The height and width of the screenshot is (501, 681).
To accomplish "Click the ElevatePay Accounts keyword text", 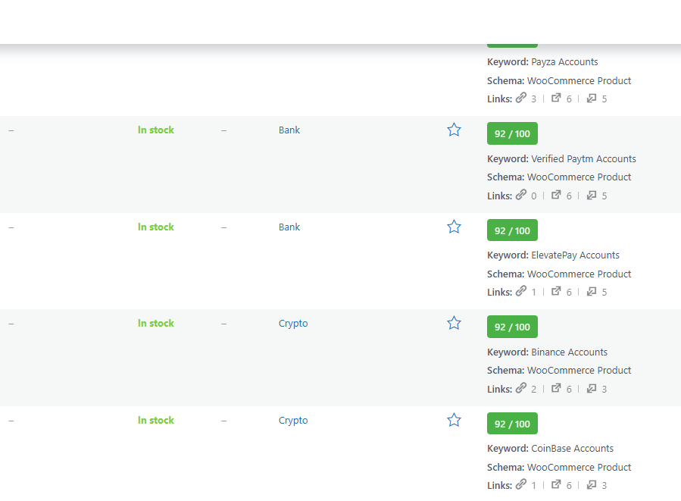I will (575, 255).
